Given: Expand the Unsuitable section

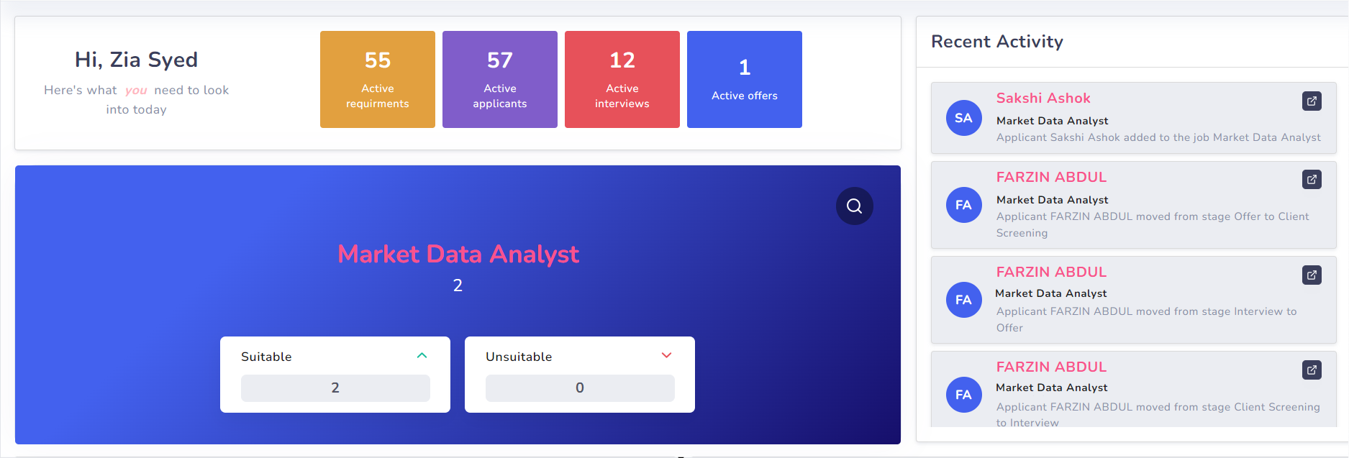Looking at the screenshot, I should click(x=667, y=355).
